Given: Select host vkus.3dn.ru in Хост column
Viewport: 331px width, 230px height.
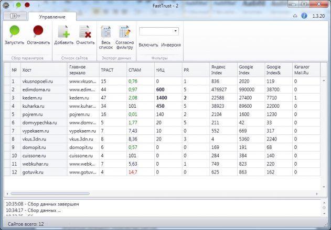Looking at the screenshot, I should click(x=44, y=139).
